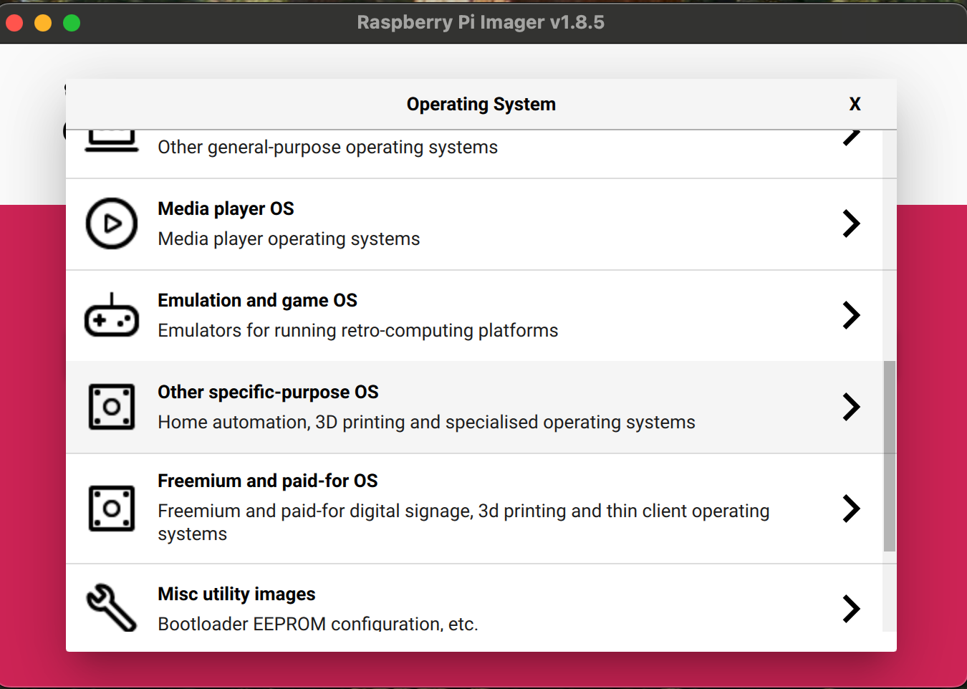Expand Other specific-purpose OS chevron arrow
Viewport: 967px width, 689px height.
pos(851,407)
